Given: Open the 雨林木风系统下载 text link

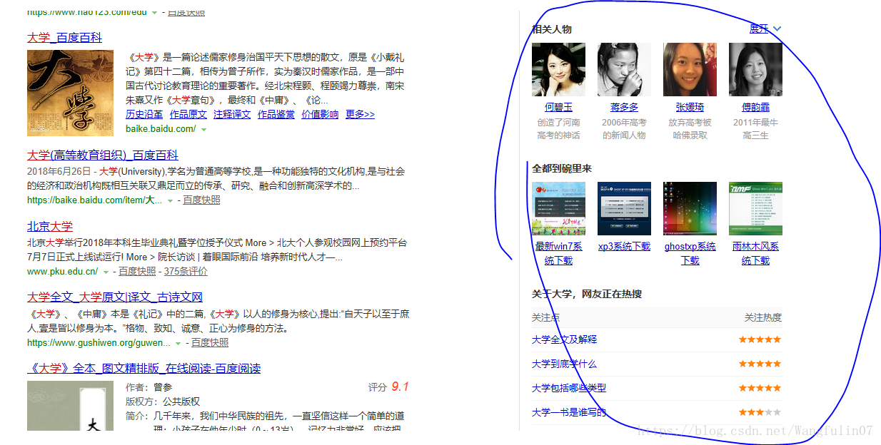Looking at the screenshot, I should click(755, 253).
